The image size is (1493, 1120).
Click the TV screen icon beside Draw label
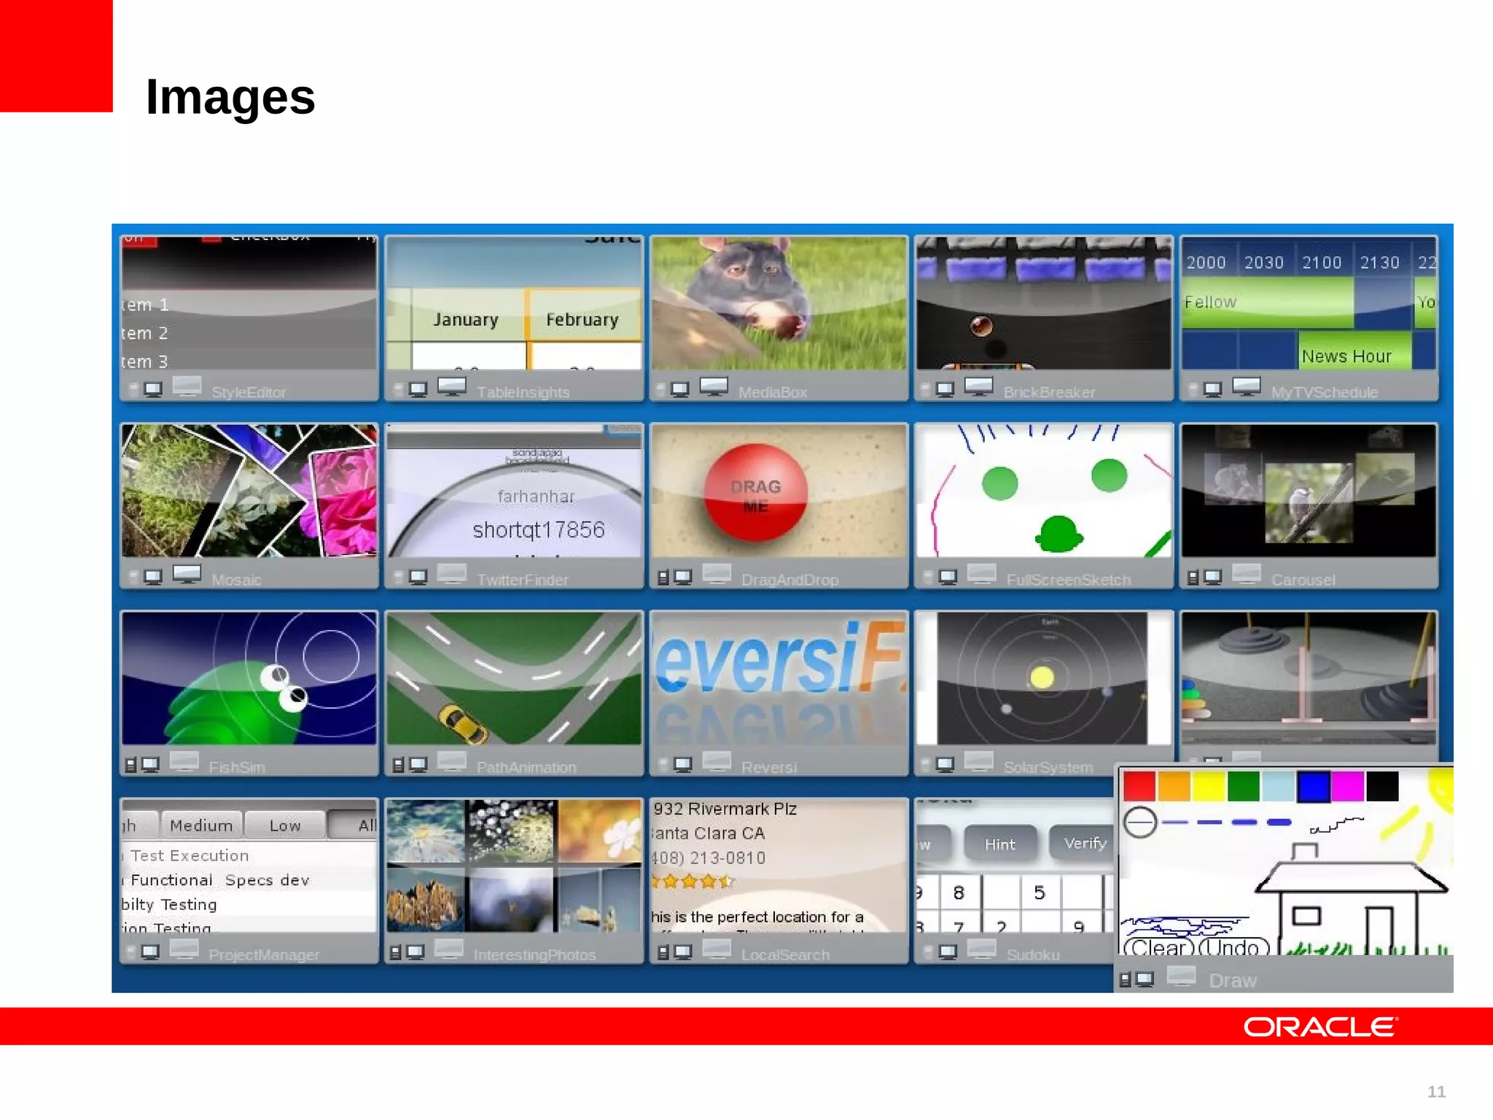pyautogui.click(x=1181, y=976)
